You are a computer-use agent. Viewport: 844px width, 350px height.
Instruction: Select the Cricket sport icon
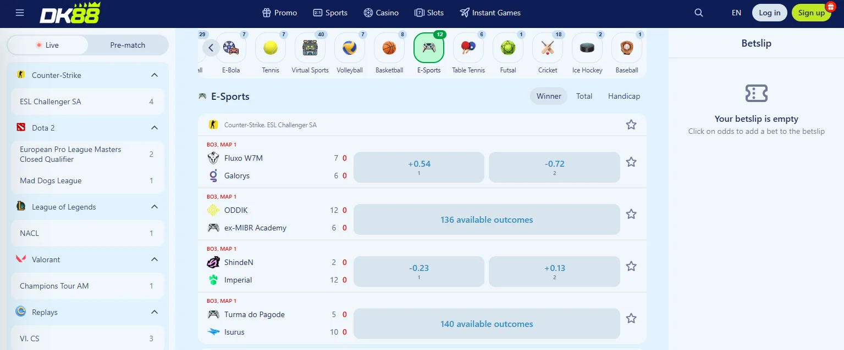548,48
